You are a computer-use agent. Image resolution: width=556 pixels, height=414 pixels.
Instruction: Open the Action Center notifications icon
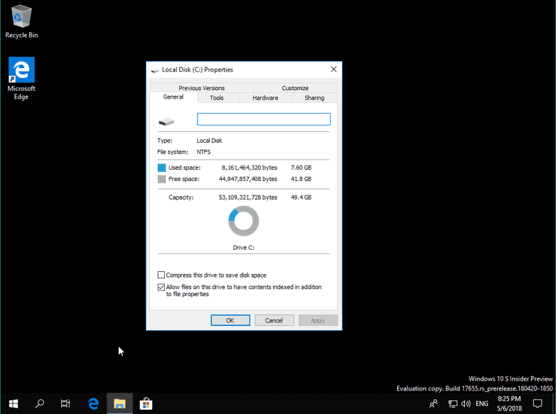537,404
